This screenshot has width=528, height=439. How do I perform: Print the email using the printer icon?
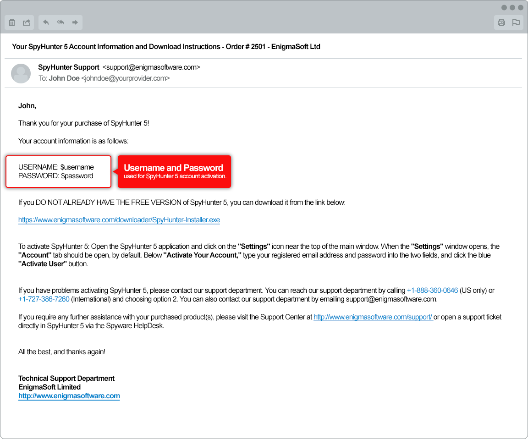(501, 22)
